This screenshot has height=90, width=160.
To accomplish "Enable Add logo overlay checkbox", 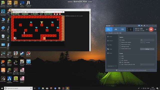I will pyautogui.click(x=120, y=46).
